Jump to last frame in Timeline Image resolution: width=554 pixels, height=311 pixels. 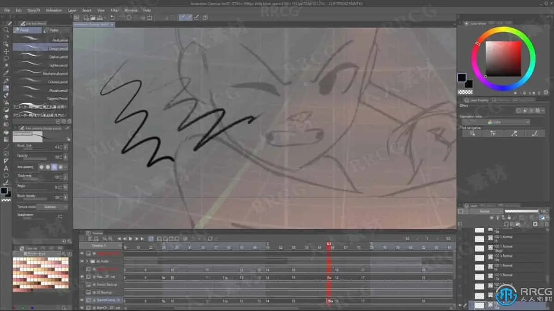tap(142, 239)
